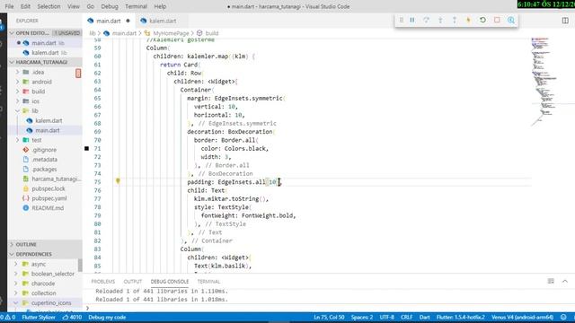The image size is (575, 323).
Task: Open the View menu
Action: click(x=74, y=6)
